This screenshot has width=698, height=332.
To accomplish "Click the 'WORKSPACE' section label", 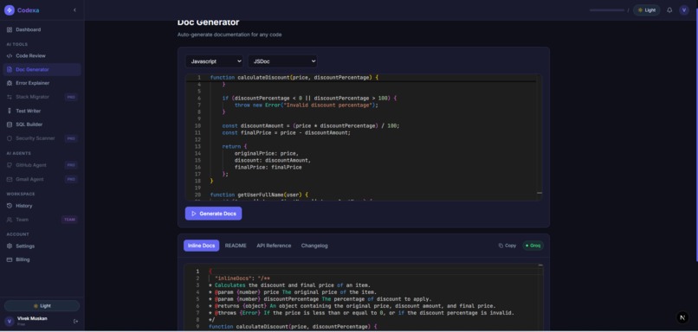I will click(21, 195).
